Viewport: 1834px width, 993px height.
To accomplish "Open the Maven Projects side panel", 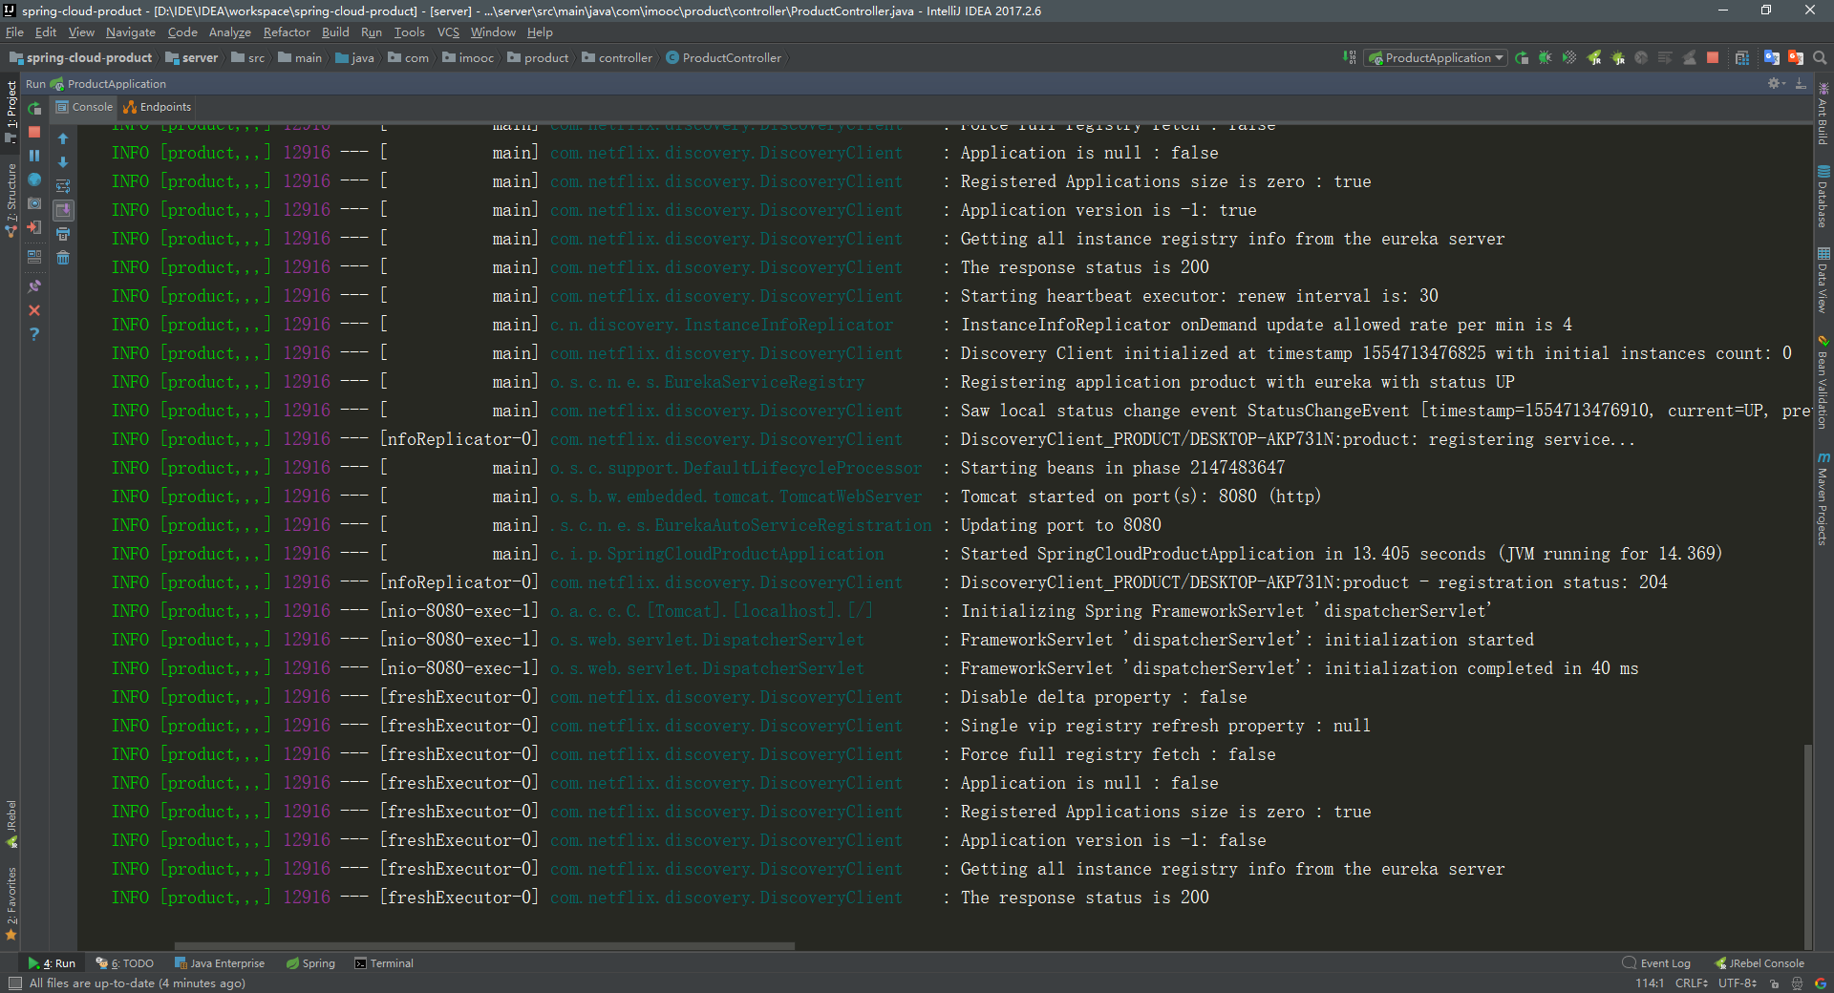I will [1823, 498].
